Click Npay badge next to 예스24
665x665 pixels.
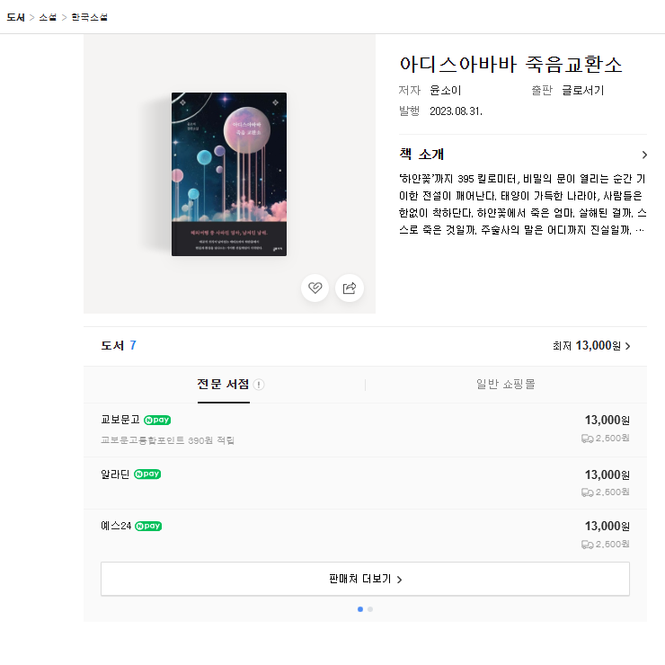tap(148, 526)
